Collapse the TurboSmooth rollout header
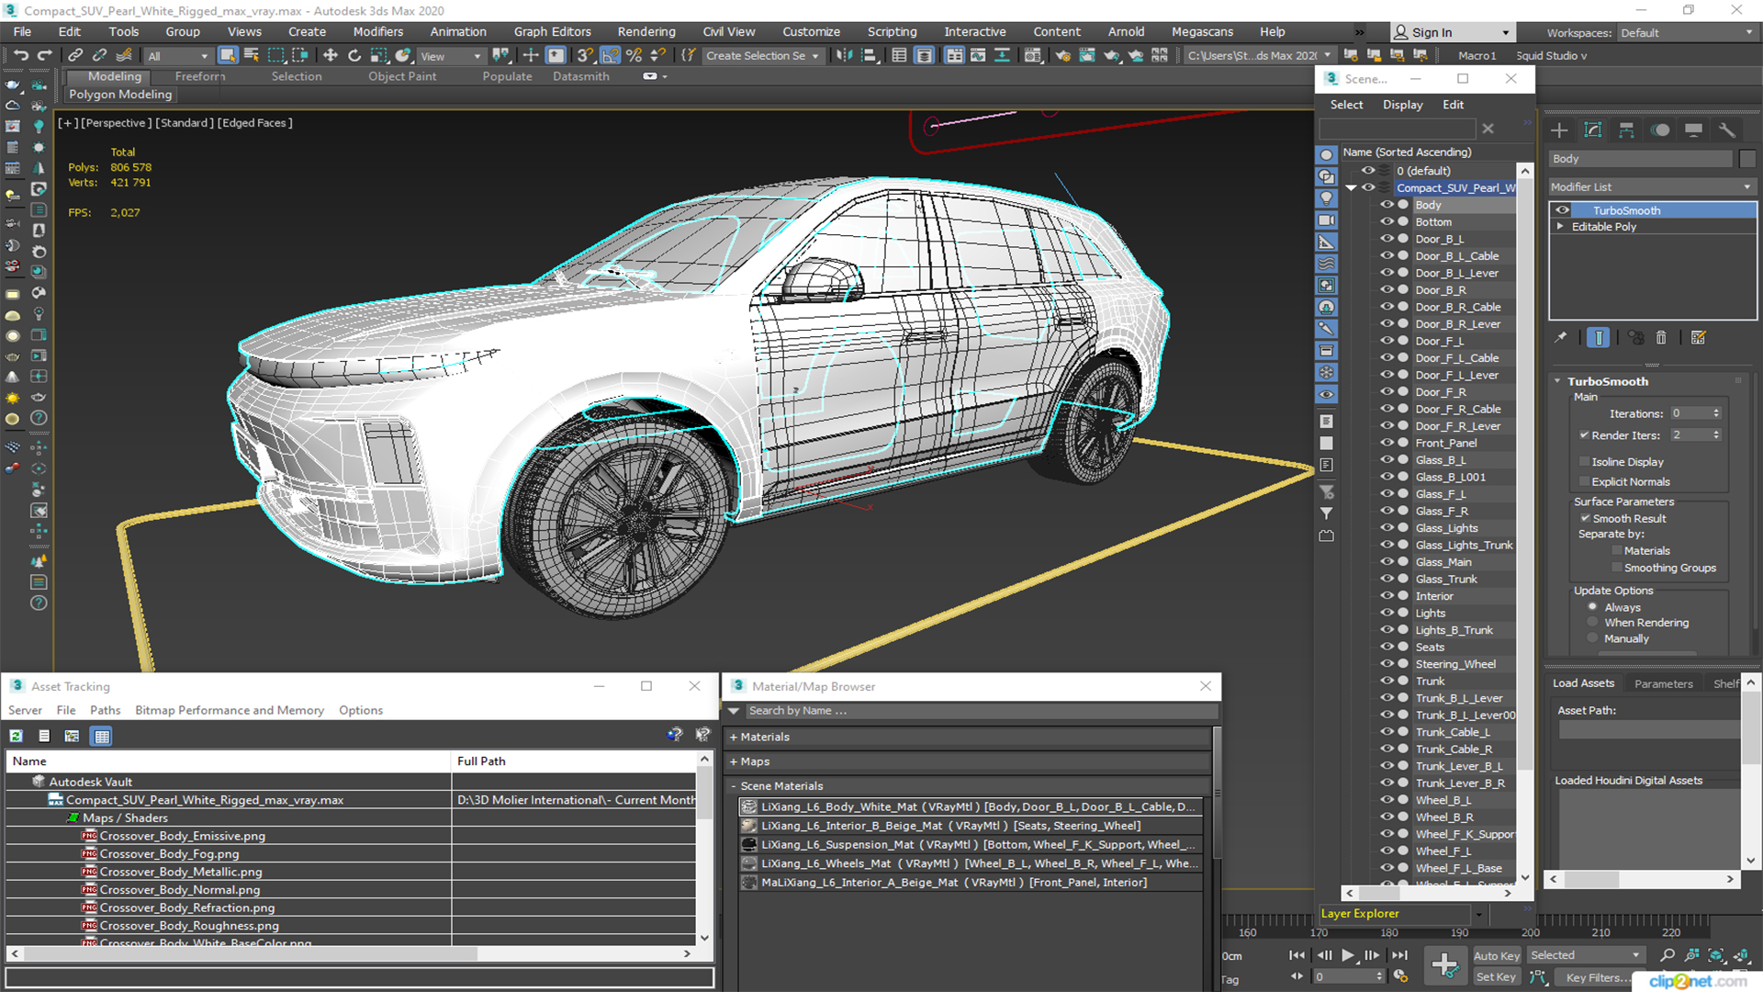Screen dimensions: 1763x992 pos(1607,381)
